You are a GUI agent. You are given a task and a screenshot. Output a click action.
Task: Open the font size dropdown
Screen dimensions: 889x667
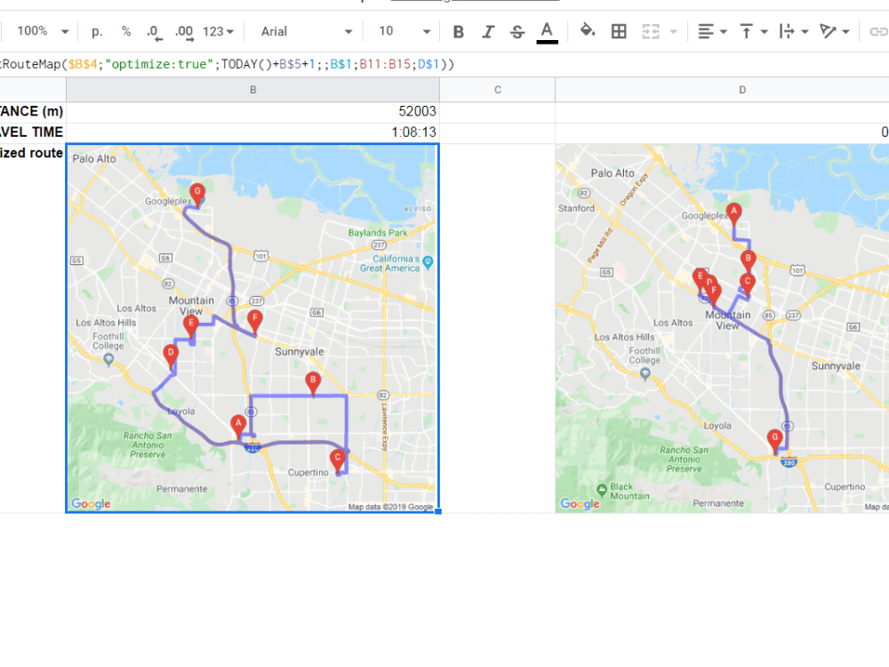click(x=401, y=31)
